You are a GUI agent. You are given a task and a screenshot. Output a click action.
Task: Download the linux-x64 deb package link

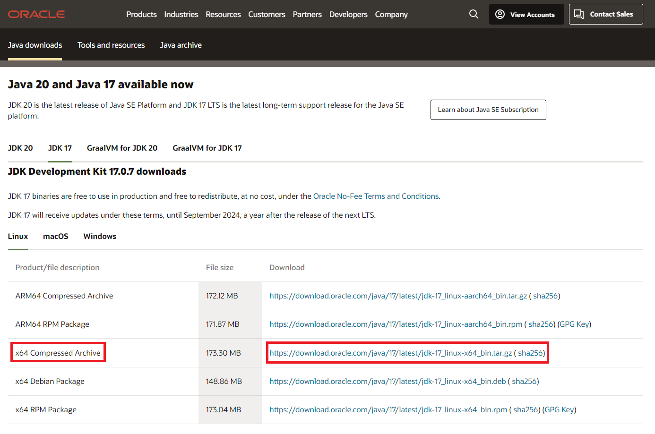coord(388,381)
